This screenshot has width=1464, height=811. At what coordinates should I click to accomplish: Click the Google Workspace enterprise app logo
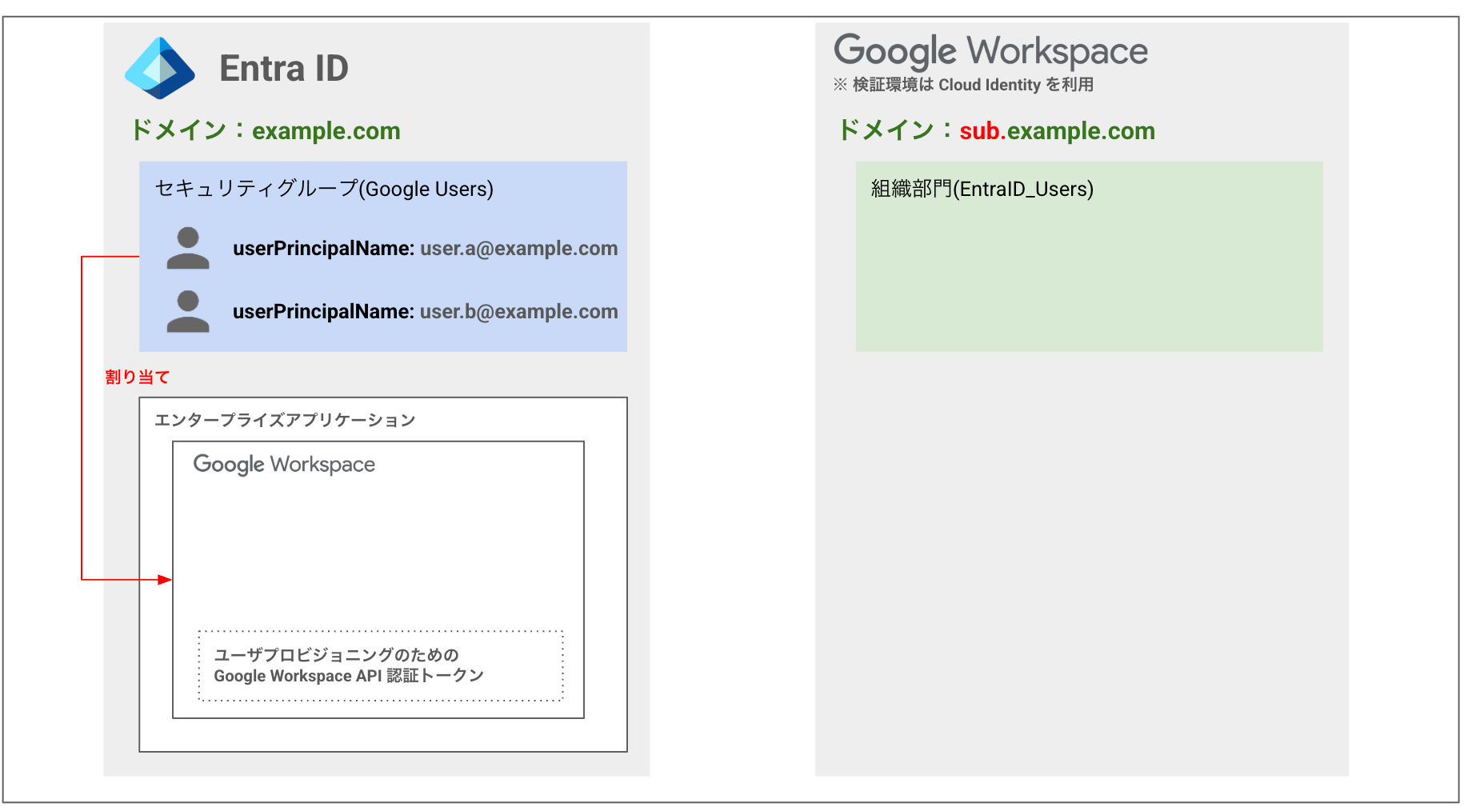(x=284, y=465)
